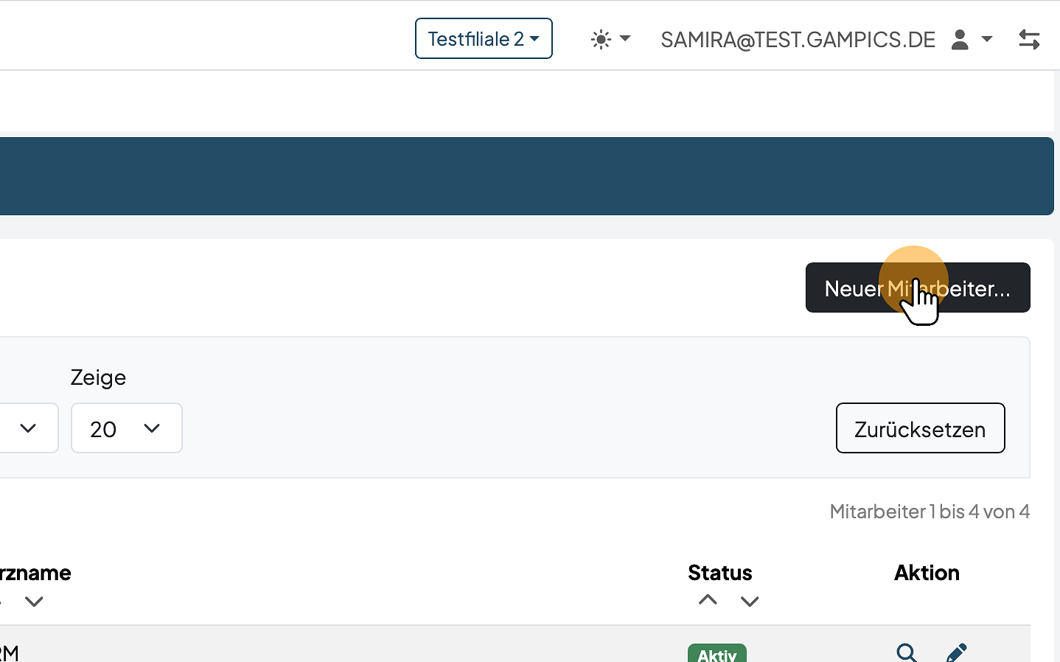Screen dimensions: 1060x662
Task: Click the Mitarbeiter 1 bis 4 von 4 text
Action: (930, 512)
